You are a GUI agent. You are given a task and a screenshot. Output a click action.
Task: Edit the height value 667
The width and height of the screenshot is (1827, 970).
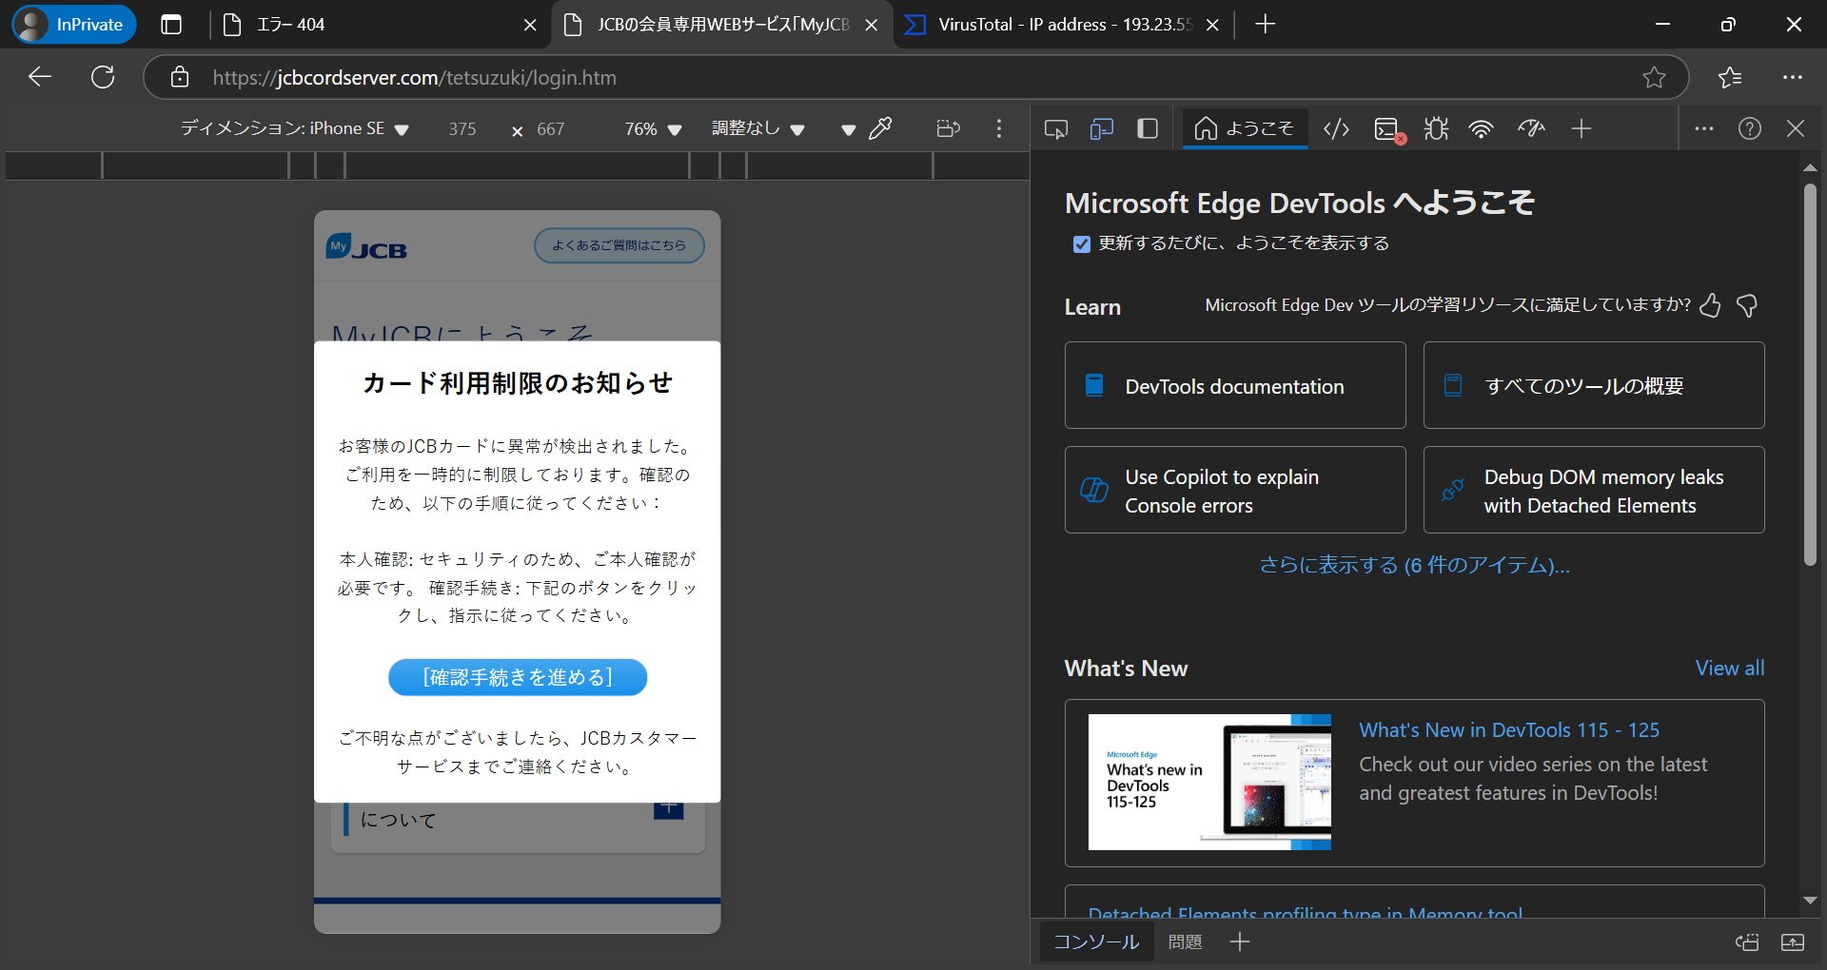550,128
